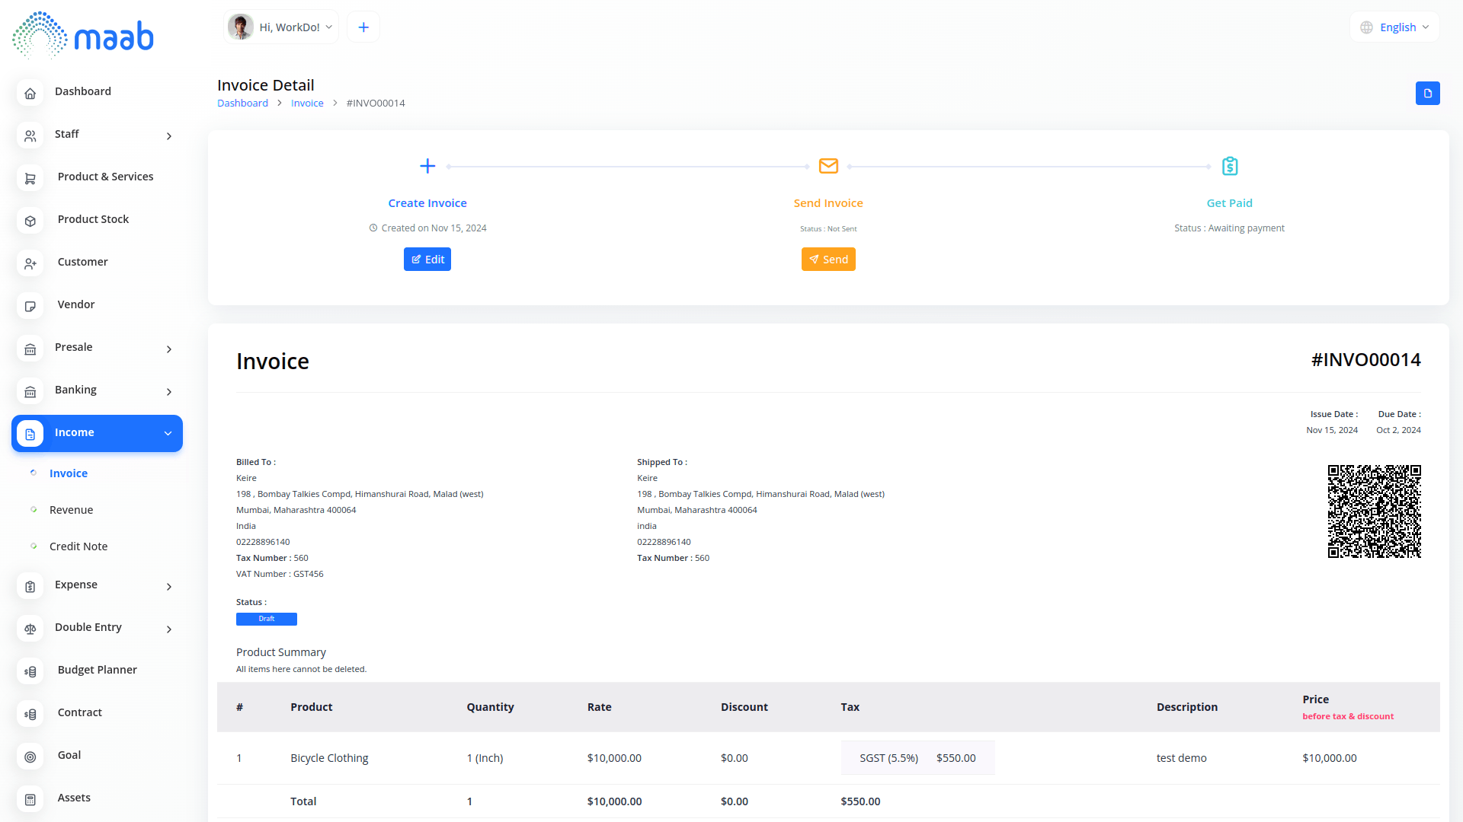Click the blue document icon at top right

tap(1427, 93)
